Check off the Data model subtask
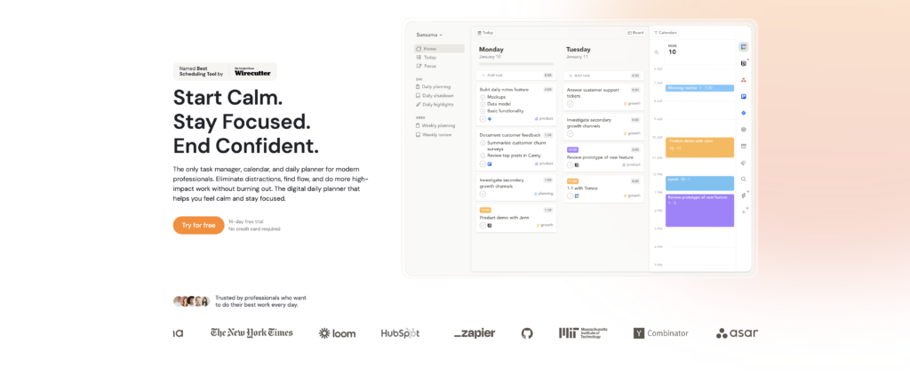This screenshot has width=910, height=392. point(483,104)
